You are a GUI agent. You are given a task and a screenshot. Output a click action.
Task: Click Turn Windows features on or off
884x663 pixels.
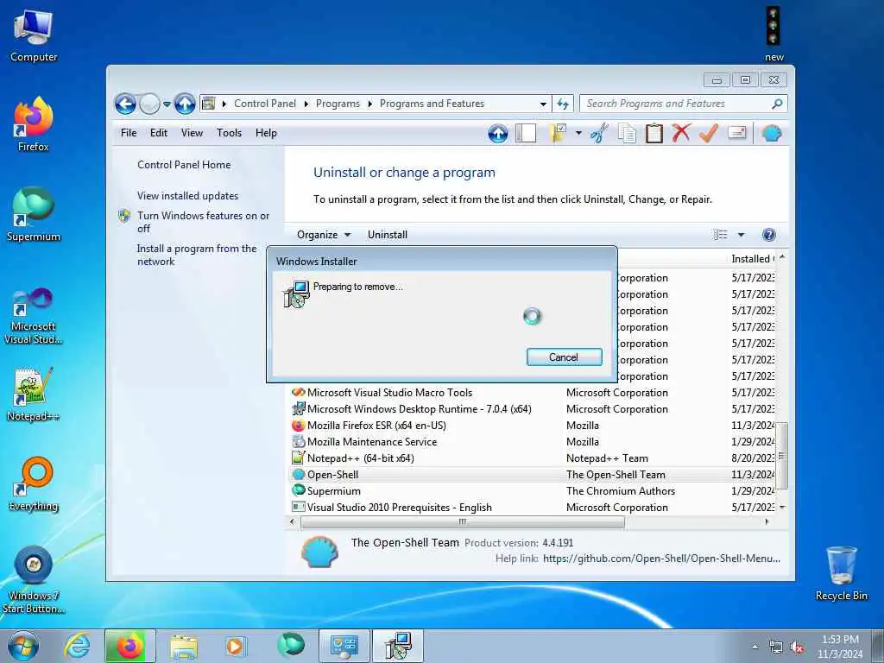[203, 222]
